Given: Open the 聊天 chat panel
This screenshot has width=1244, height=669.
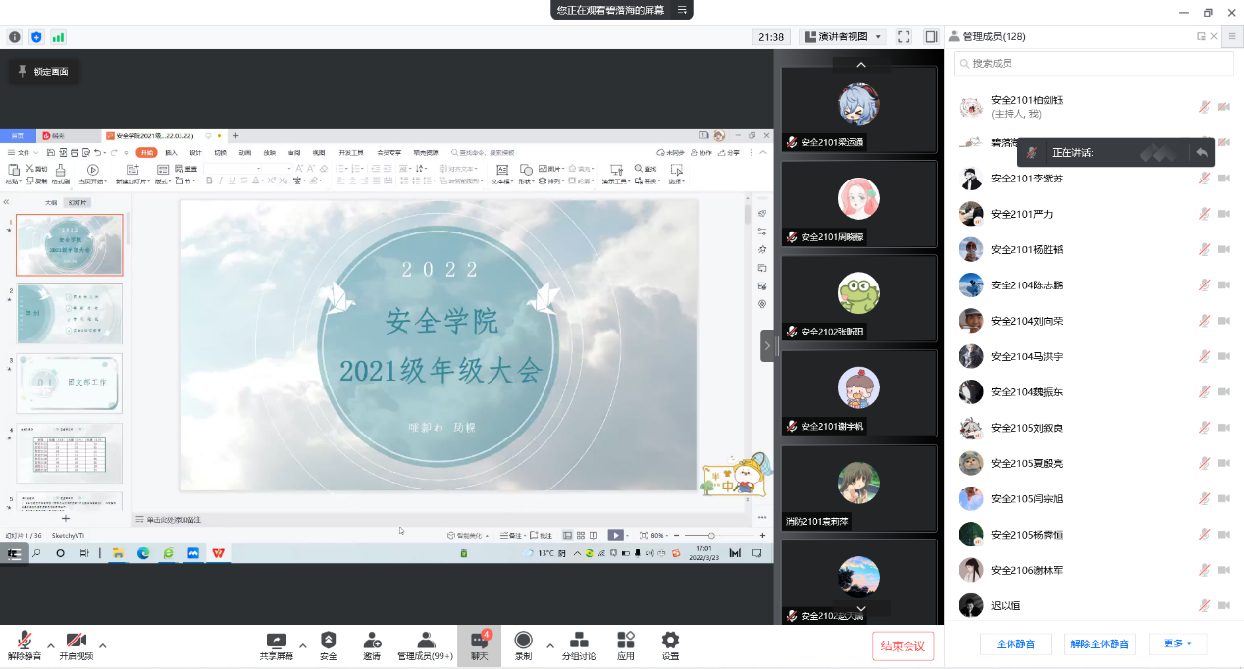Looking at the screenshot, I should (479, 641).
